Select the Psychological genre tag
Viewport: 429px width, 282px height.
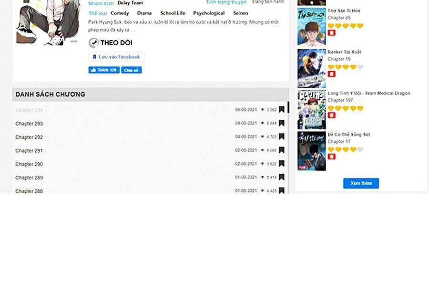pos(209,13)
